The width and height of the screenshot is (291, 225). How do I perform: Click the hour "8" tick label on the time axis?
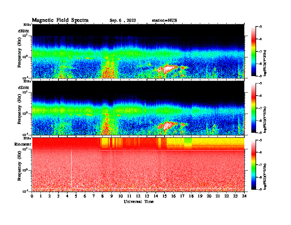click(x=103, y=196)
